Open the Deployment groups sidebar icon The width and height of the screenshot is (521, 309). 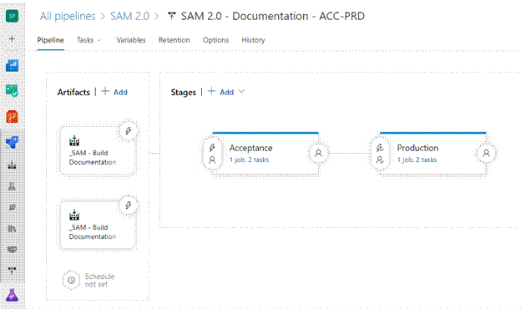coord(13,270)
